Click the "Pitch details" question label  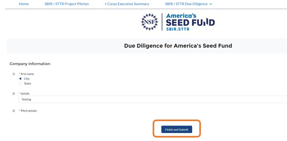click(x=28, y=111)
